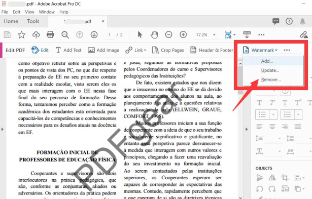Show more Edit PDF tools ellipsis
Screen dimensions: 312x199
point(287,50)
